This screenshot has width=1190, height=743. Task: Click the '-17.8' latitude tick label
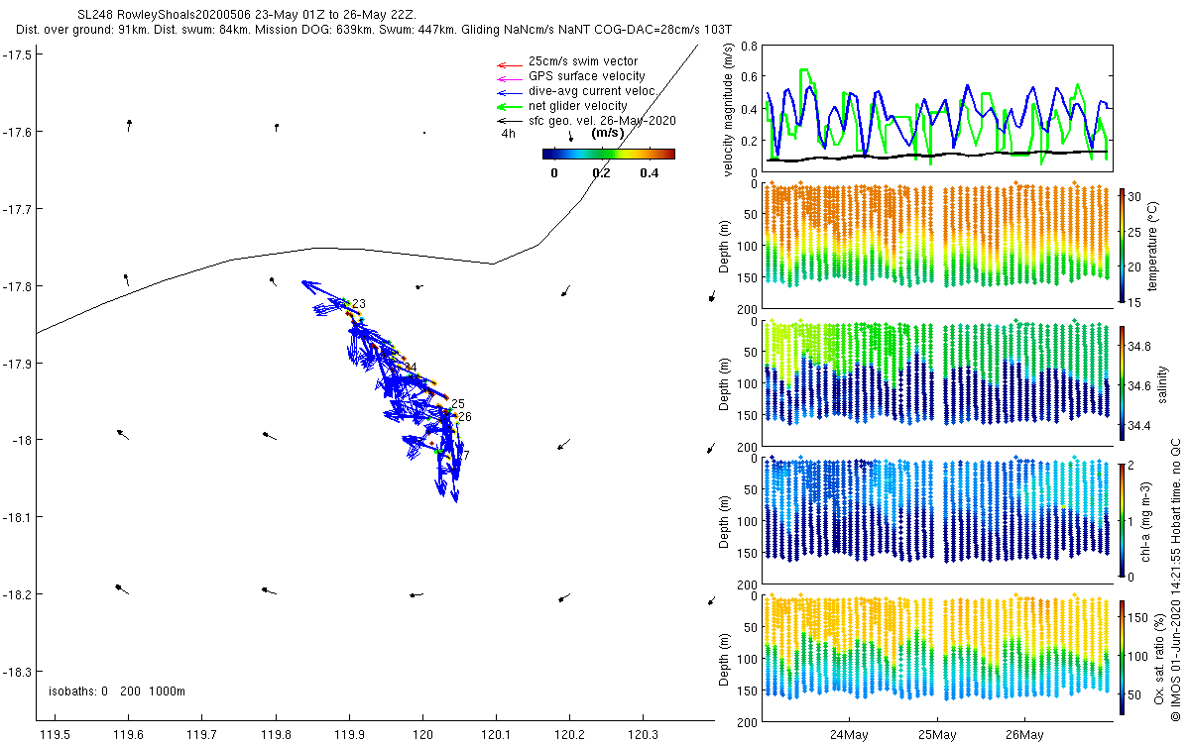click(16, 286)
